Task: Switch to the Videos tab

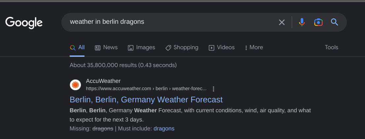Action: point(221,48)
